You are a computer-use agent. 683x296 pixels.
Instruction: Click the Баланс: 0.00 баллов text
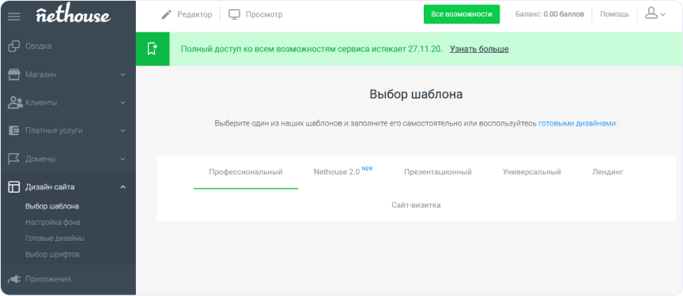coord(549,14)
